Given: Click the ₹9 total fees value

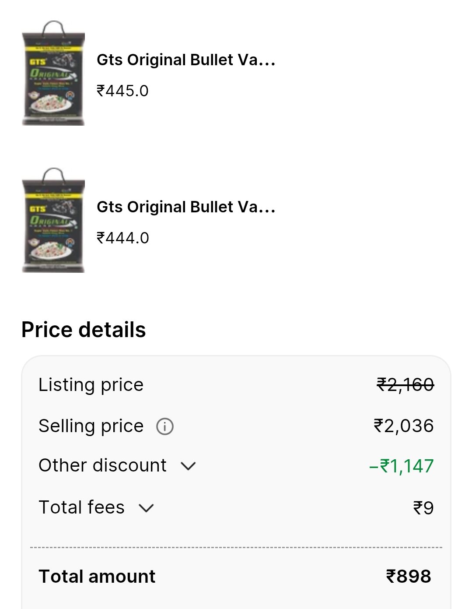Looking at the screenshot, I should point(423,508).
